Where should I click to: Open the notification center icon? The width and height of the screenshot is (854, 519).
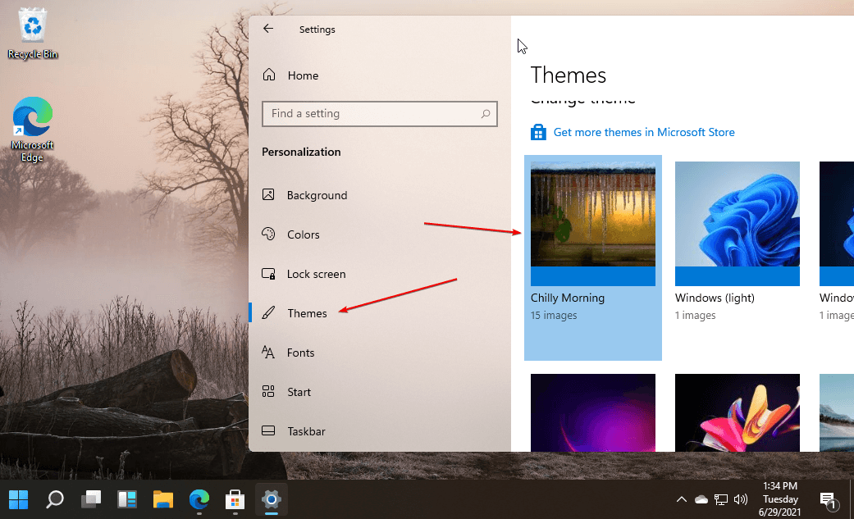click(828, 500)
